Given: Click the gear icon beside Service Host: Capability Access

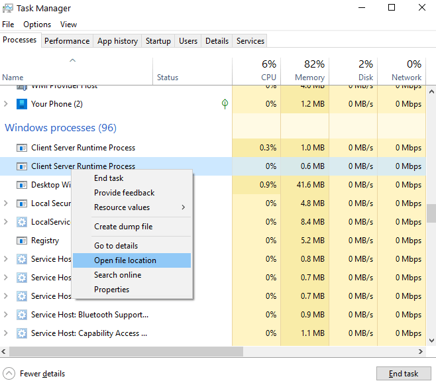Looking at the screenshot, I should [x=21, y=333].
